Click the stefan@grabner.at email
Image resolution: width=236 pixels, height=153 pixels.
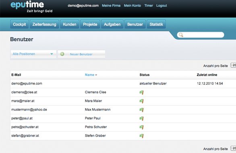25,136
